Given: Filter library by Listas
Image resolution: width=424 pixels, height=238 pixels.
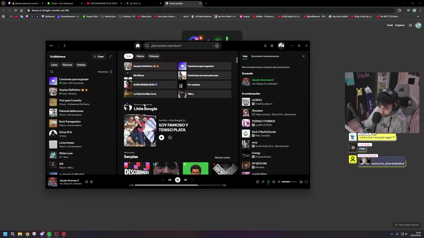Looking at the screenshot, I should 54,65.
